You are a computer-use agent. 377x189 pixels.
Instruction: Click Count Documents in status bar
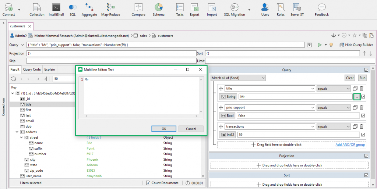coord(162,183)
